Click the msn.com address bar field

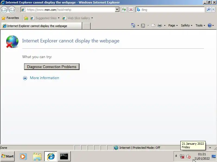coord(70,10)
